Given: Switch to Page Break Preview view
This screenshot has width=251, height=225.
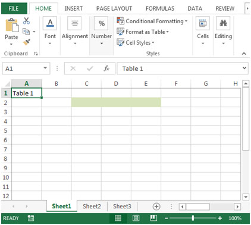Looking at the screenshot, I should pos(153,218).
